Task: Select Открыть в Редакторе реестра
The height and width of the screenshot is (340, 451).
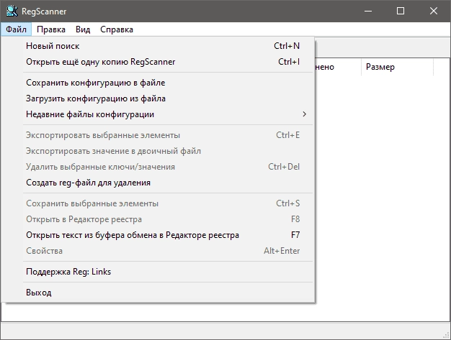Action: [157, 219]
